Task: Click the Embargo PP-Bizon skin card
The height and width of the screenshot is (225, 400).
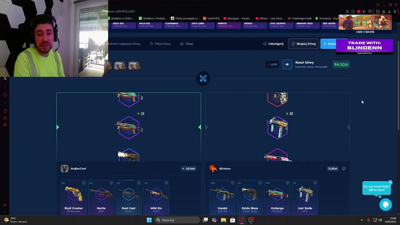Action: [277, 197]
